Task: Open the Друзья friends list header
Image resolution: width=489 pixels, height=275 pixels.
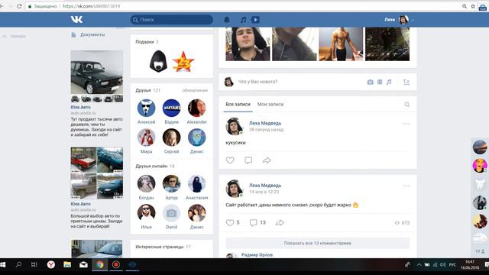Action: 143,90
